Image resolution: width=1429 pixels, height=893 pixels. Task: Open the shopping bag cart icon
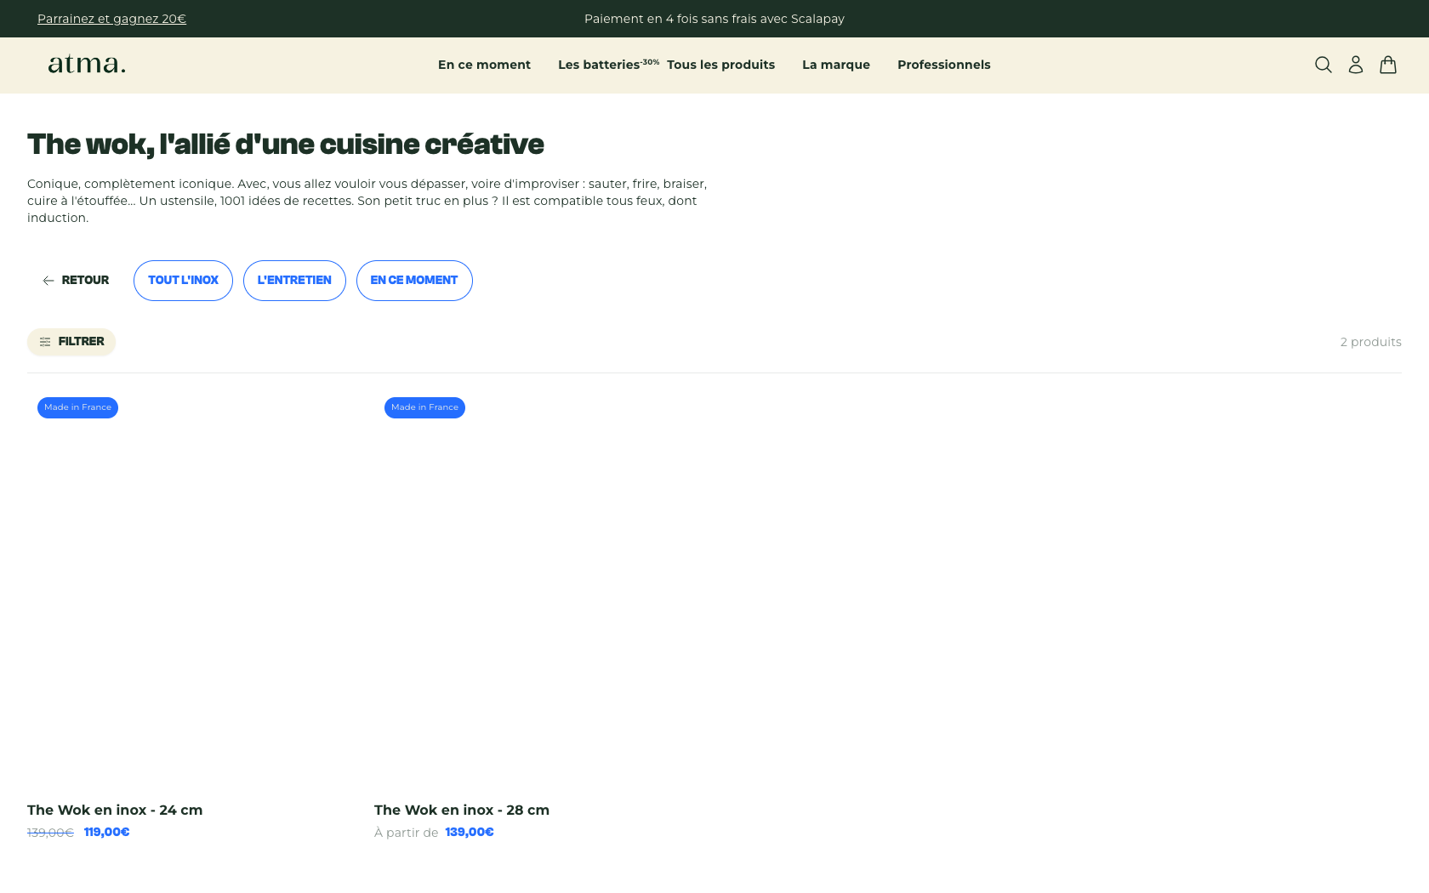click(x=1387, y=65)
